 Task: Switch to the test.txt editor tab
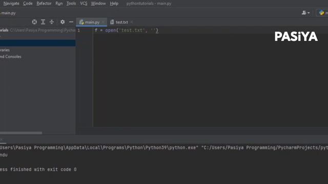122,22
